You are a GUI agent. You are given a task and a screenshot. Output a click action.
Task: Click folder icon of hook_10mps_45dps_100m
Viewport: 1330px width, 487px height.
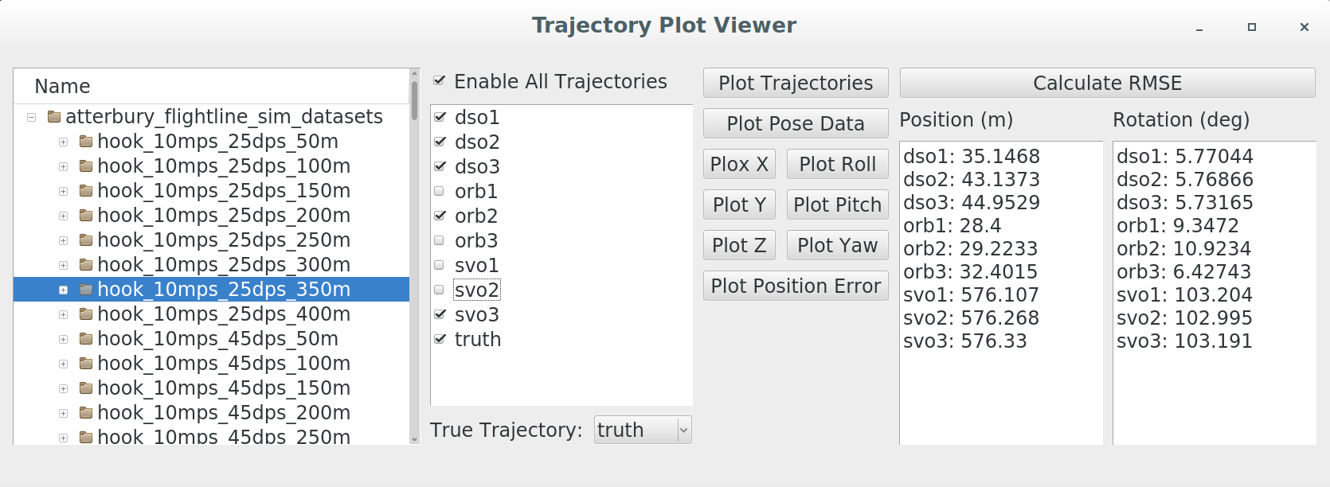click(86, 364)
